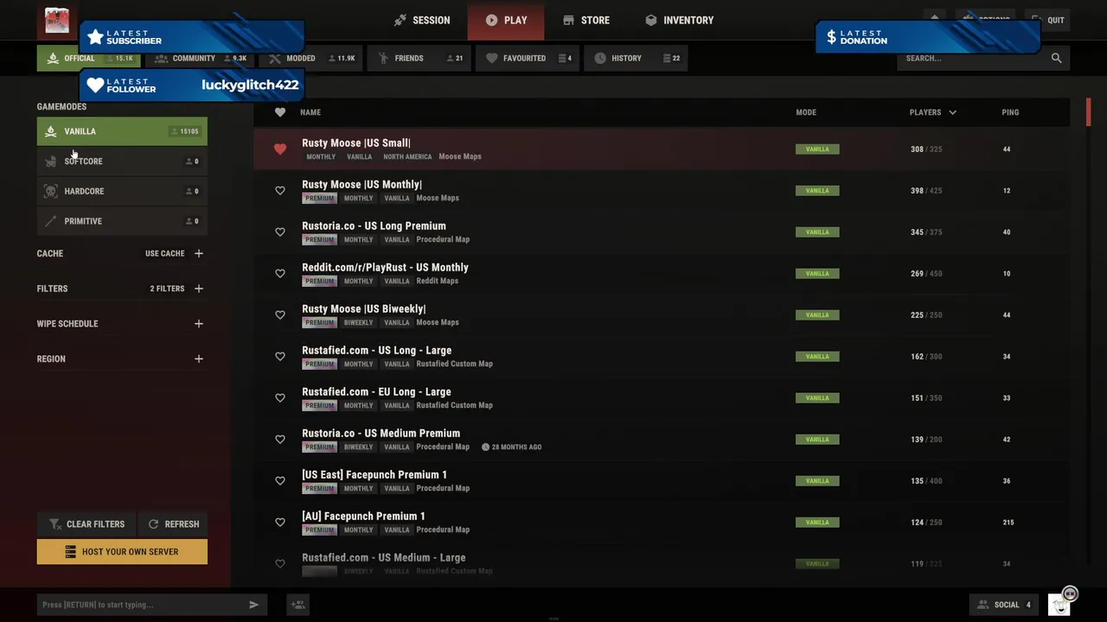1107x622 pixels.
Task: Favourite Rusty Moose |US Biweekly| heart
Action: 280,314
